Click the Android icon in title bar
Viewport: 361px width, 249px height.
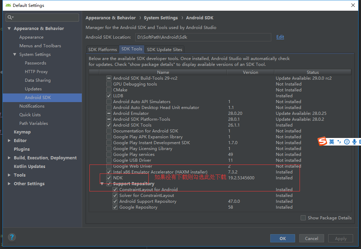8,5
